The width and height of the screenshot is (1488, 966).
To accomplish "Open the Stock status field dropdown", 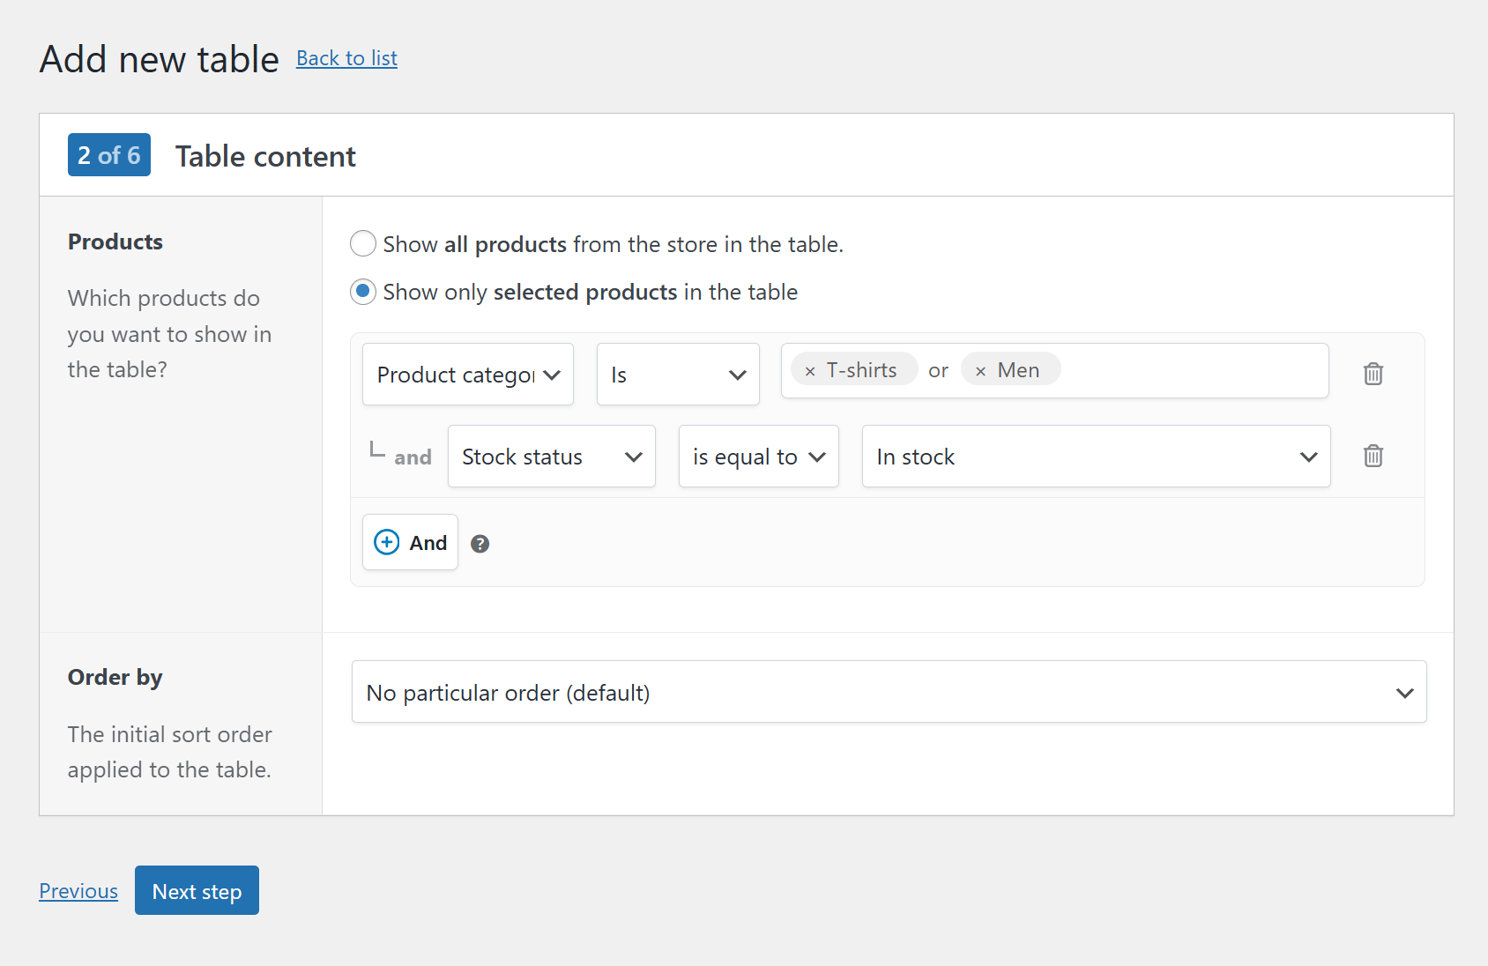I will click(x=551, y=456).
